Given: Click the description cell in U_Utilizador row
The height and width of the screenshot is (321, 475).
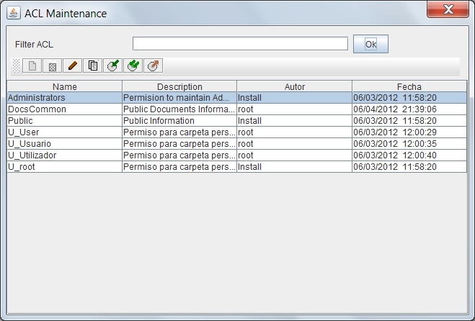Looking at the screenshot, I should point(179,155).
